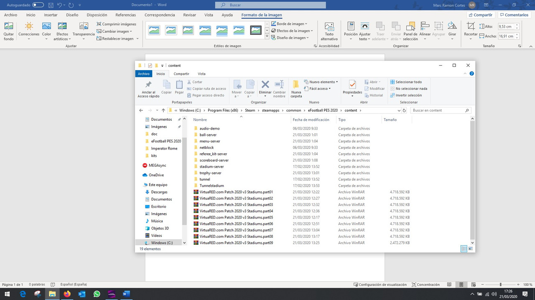The height and width of the screenshot is (300, 535).
Task: Open the Correspondencia tab in Word
Action: point(160,15)
